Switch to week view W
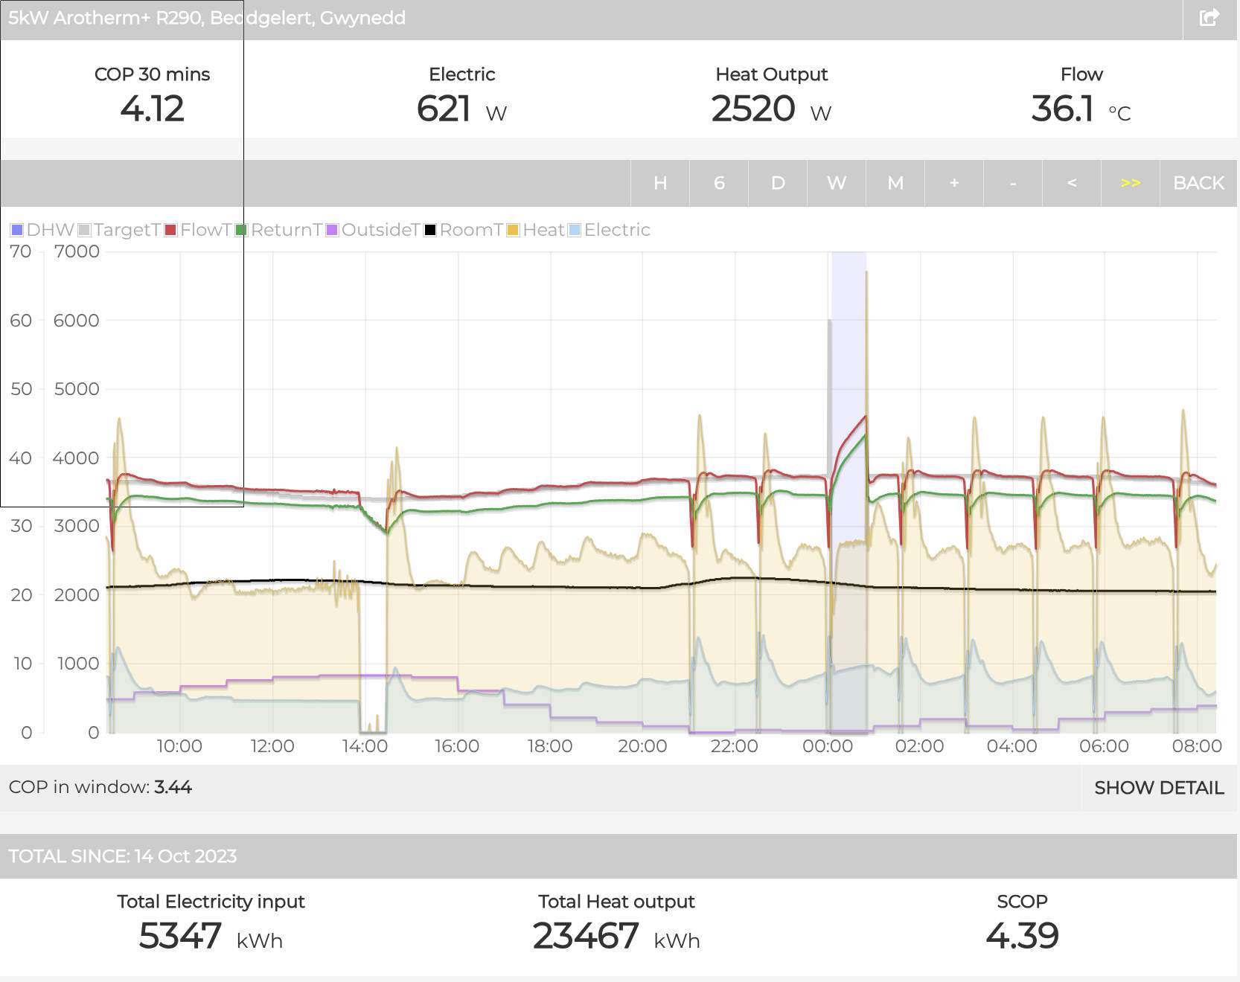Screen dimensions: 1240x982 836,183
